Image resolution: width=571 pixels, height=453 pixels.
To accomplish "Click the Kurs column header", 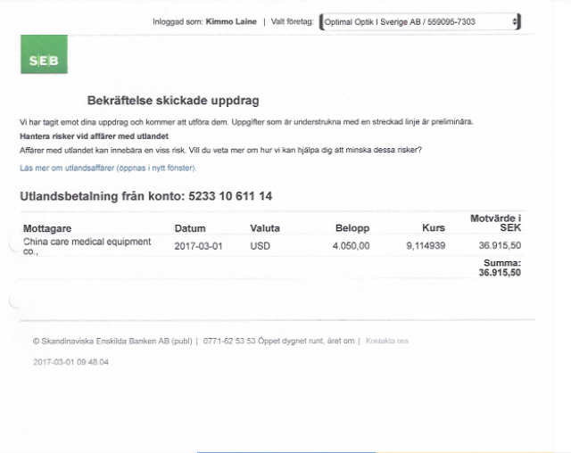I will pos(433,228).
